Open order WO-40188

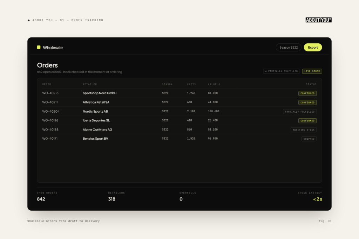(x=50, y=129)
